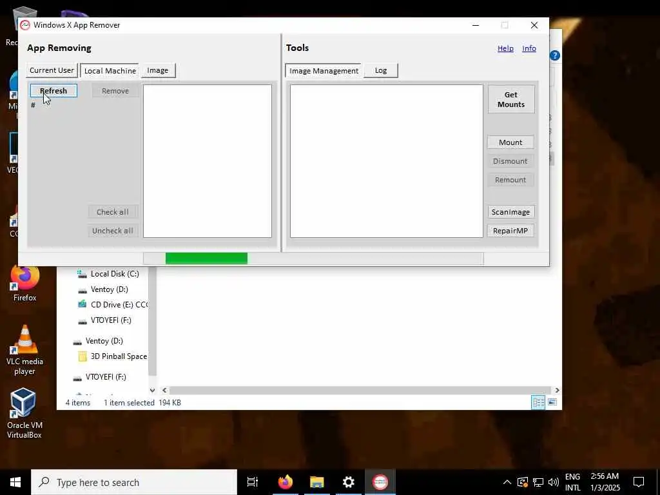This screenshot has width=660, height=495.
Task: Open Task View on the taskbar
Action: pyautogui.click(x=252, y=482)
